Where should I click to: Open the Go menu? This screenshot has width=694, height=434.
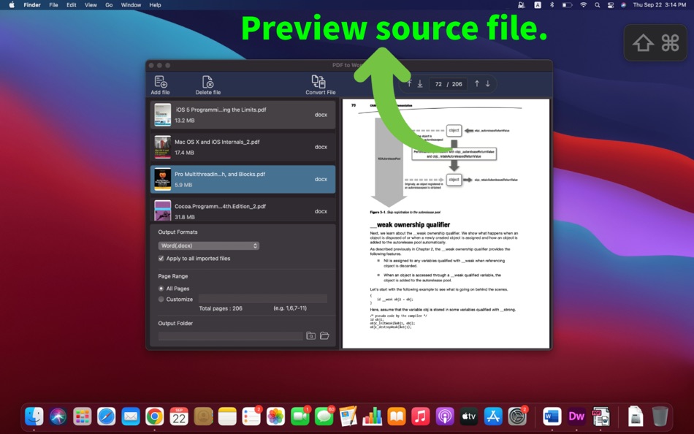109,5
